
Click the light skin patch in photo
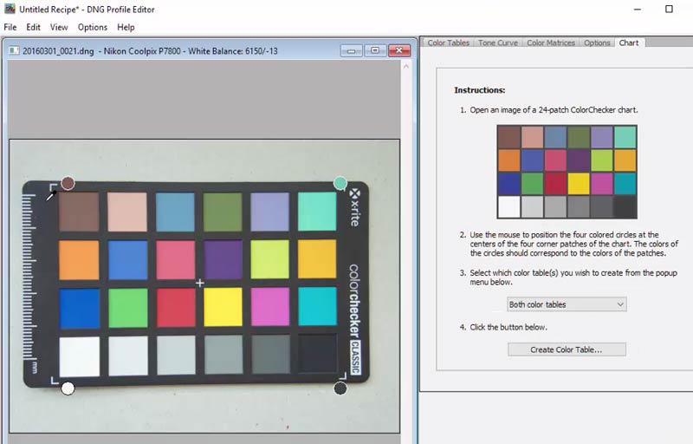click(x=127, y=212)
